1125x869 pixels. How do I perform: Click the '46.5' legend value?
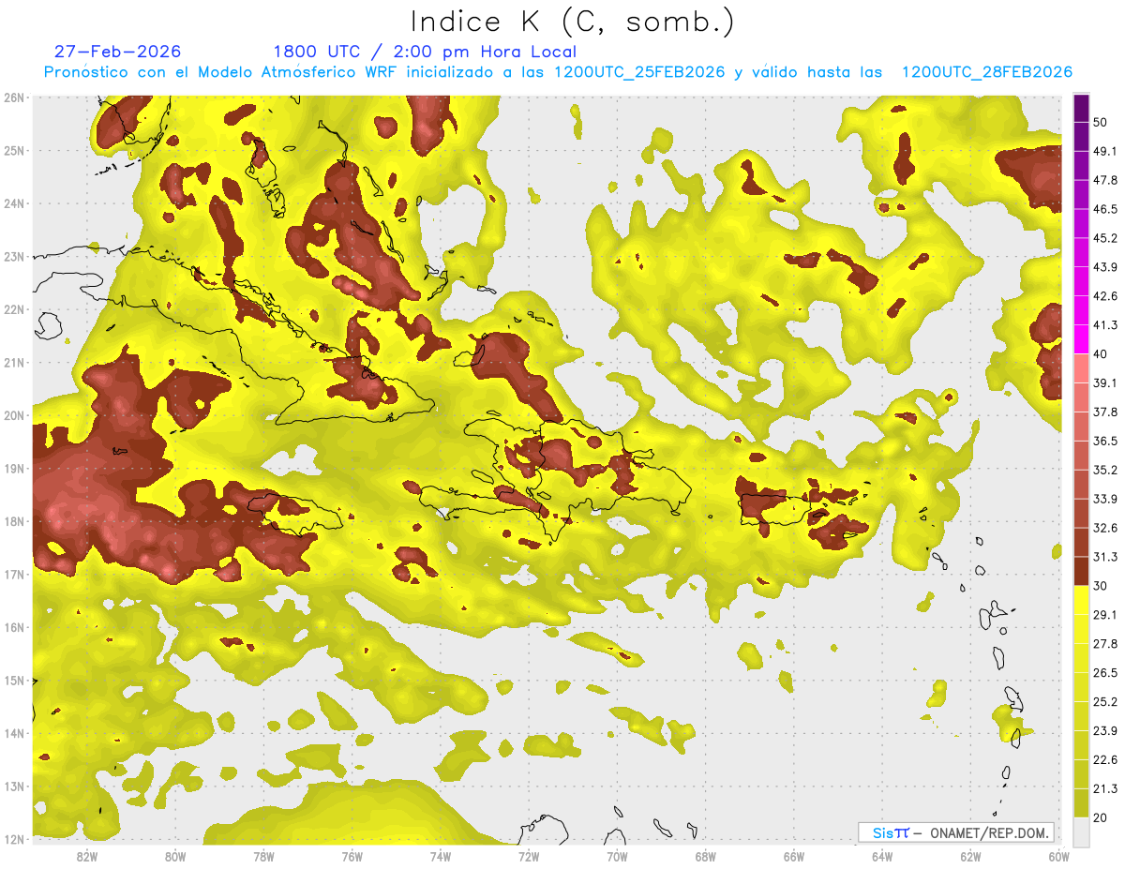[1105, 209]
